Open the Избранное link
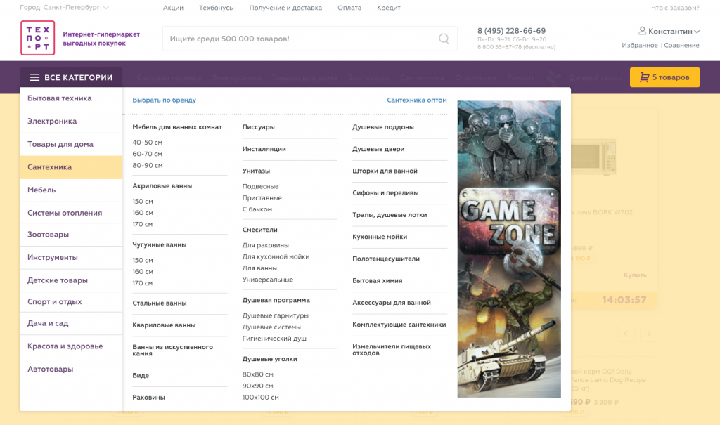 [x=639, y=45]
